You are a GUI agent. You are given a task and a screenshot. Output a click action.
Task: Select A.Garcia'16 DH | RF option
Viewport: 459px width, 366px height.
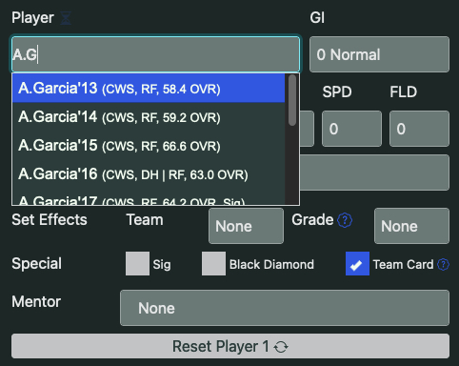click(x=149, y=174)
